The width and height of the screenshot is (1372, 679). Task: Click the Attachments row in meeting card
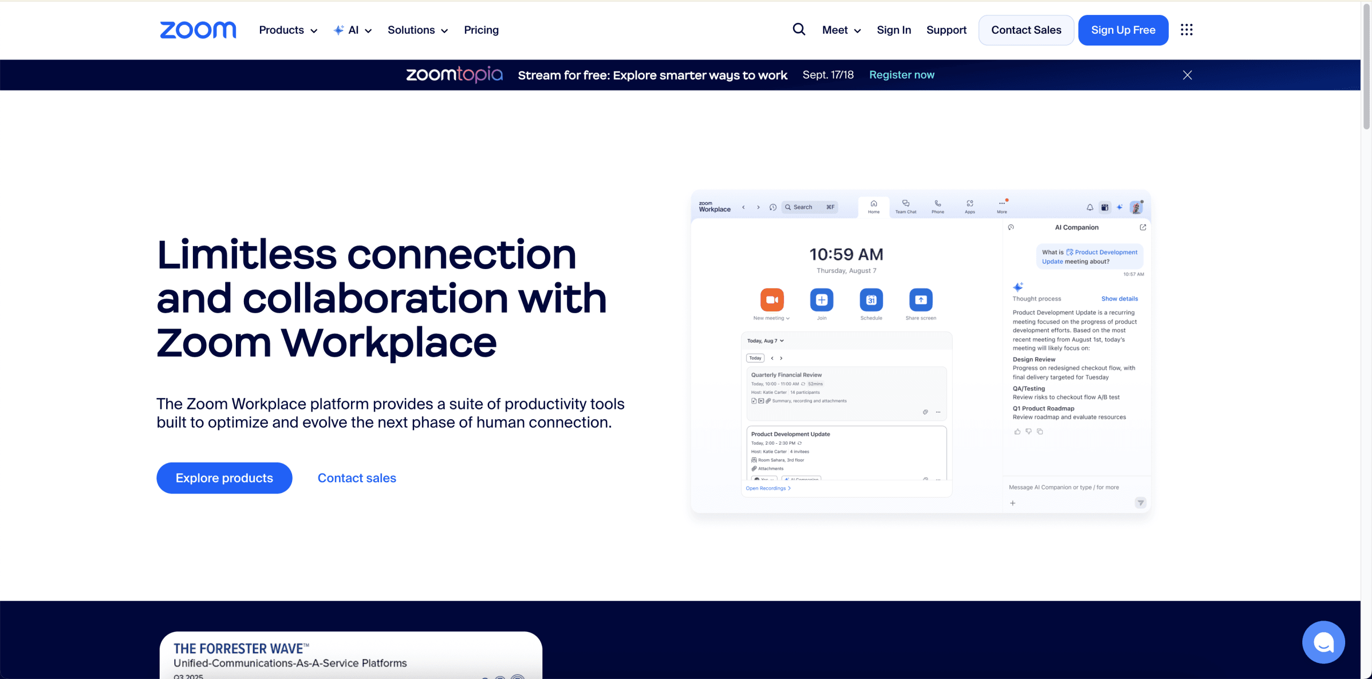pyautogui.click(x=767, y=469)
